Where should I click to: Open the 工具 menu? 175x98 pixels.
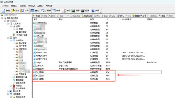pyautogui.click(x=40, y=6)
